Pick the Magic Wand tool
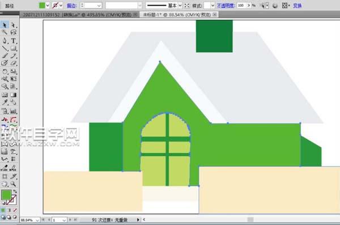This screenshot has height=225, width=340. click(5, 32)
